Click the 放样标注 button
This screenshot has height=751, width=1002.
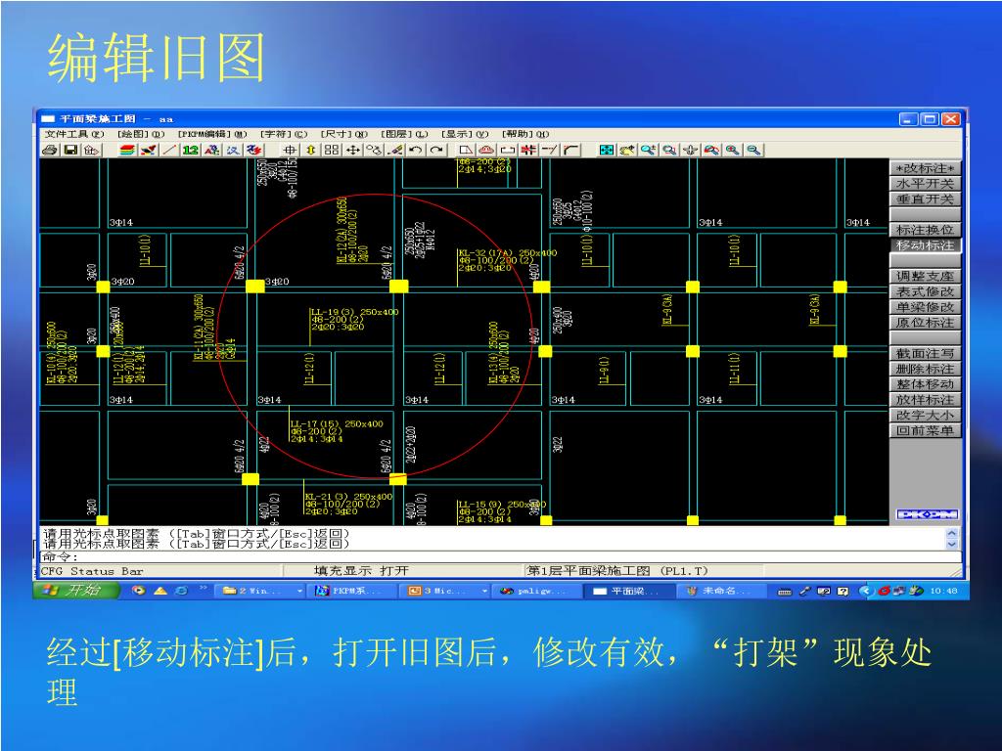pyautogui.click(x=925, y=400)
